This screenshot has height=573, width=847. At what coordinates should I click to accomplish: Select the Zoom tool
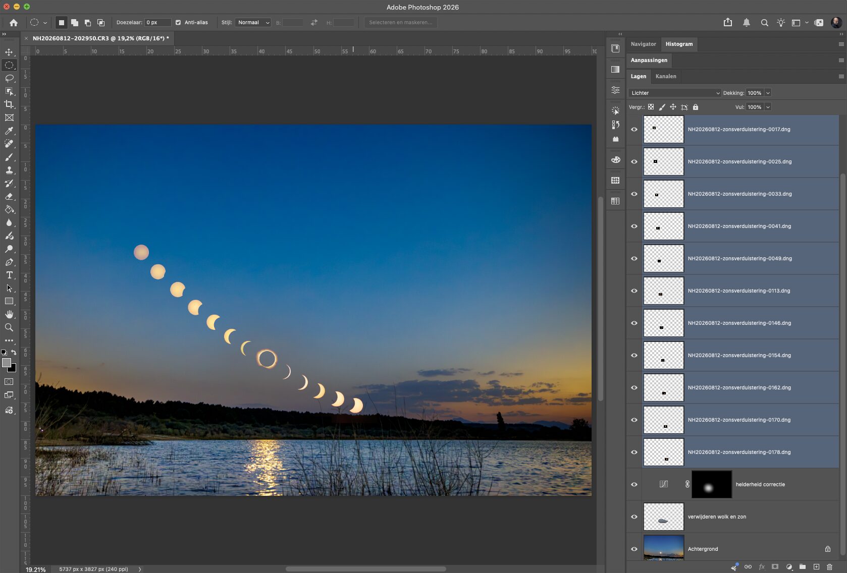coord(9,327)
